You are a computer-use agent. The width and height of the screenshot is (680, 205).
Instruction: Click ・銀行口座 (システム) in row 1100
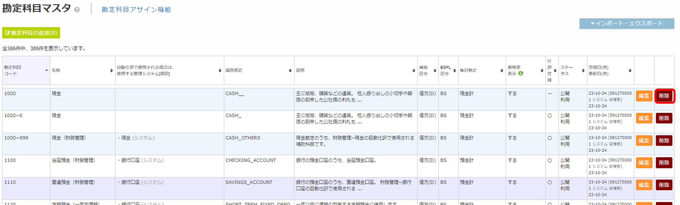[x=141, y=160]
